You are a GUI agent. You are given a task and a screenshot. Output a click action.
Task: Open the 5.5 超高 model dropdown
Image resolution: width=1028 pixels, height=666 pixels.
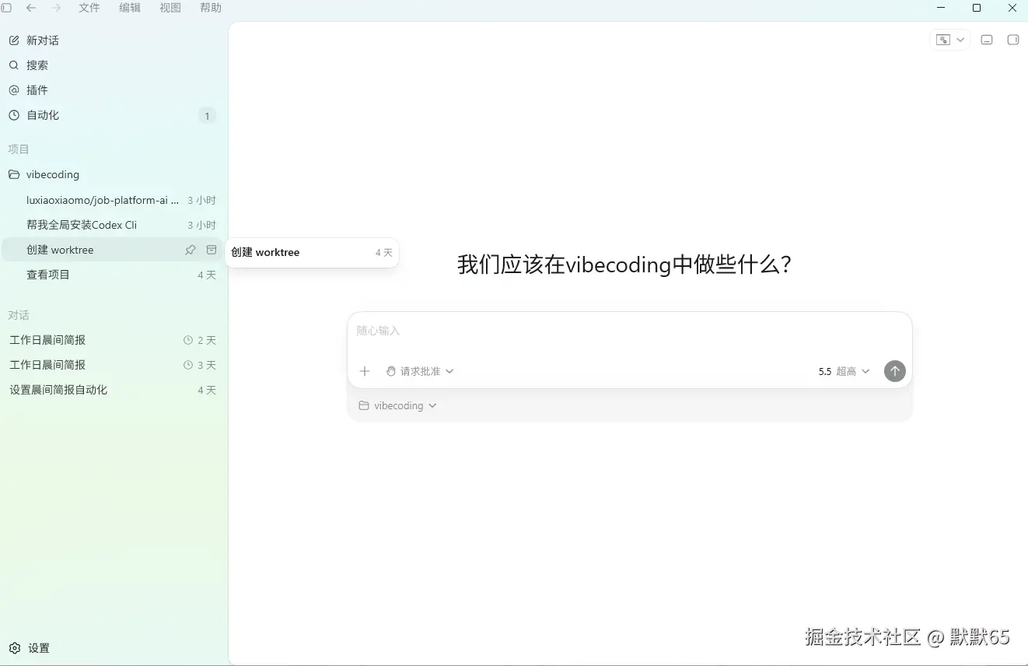tap(844, 371)
